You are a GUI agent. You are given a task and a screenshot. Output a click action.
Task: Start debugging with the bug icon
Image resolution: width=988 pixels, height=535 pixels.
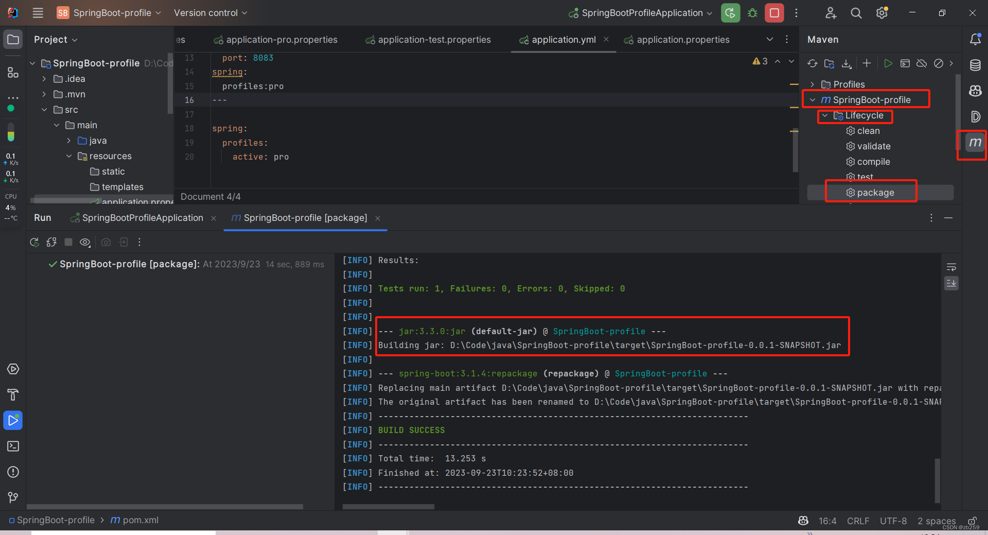(x=752, y=13)
